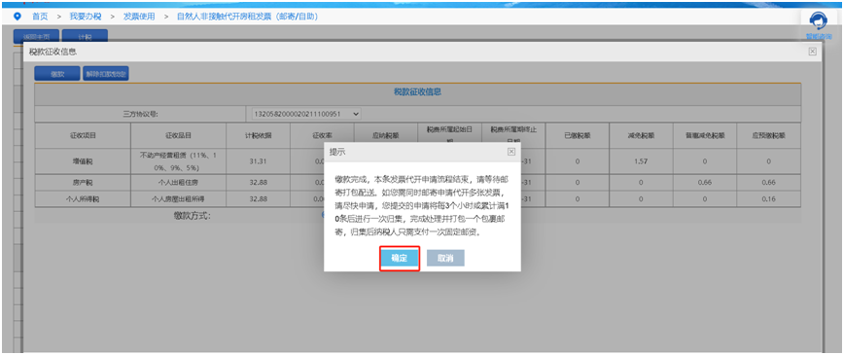Open the 智能咨询 assistant icon
The height and width of the screenshot is (355, 844).
[819, 24]
